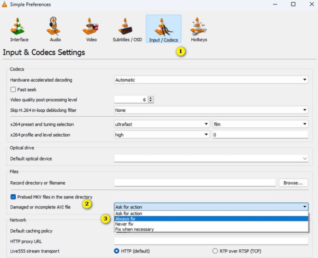This screenshot has height=258, width=318.
Task: Choose Never fix from the list
Action: tap(211, 224)
